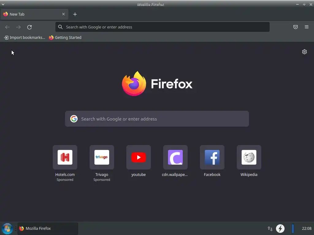Open new tab personalization gear icon
The image size is (314, 235).
(x=304, y=52)
